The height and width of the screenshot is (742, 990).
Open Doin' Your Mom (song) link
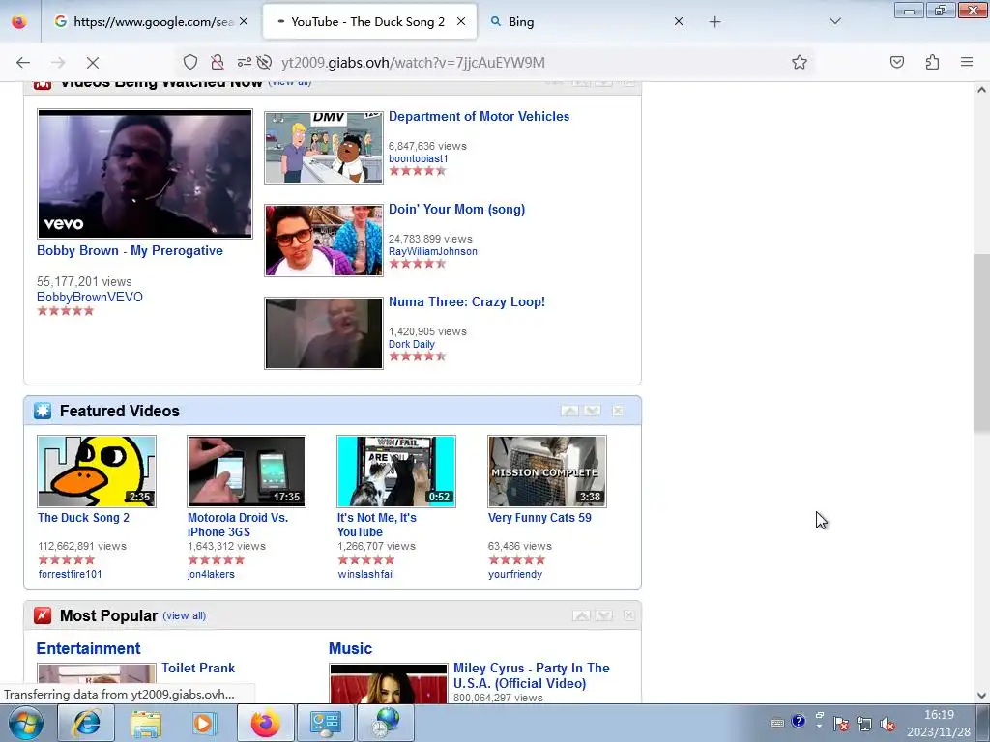pos(456,209)
